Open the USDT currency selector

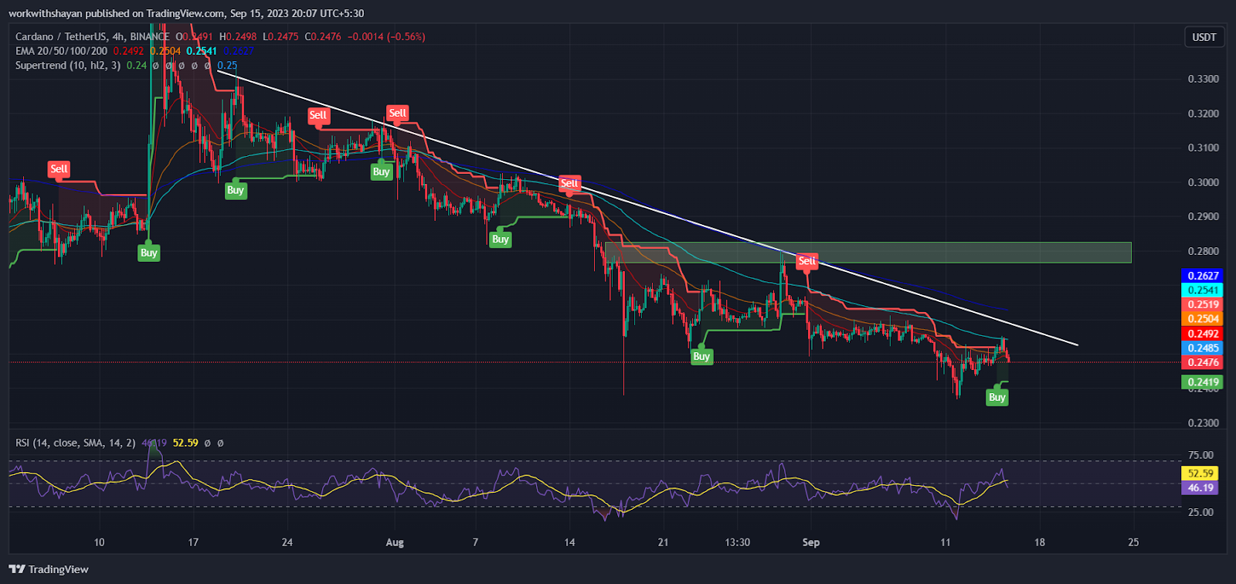click(x=1204, y=37)
